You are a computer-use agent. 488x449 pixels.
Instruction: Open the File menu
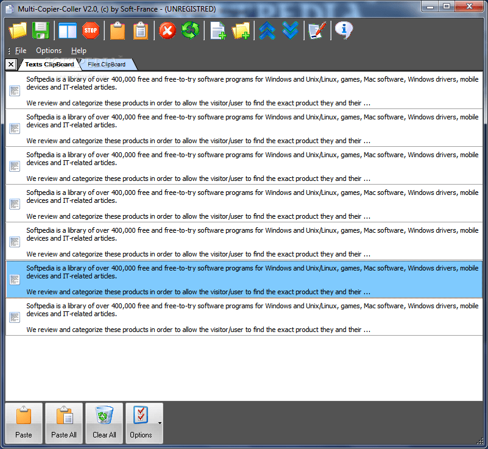point(21,51)
